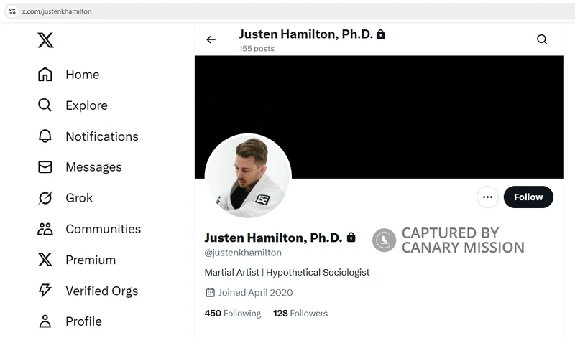The height and width of the screenshot is (338, 575).
Task: Select the Messages label in sidebar
Action: [x=93, y=167]
